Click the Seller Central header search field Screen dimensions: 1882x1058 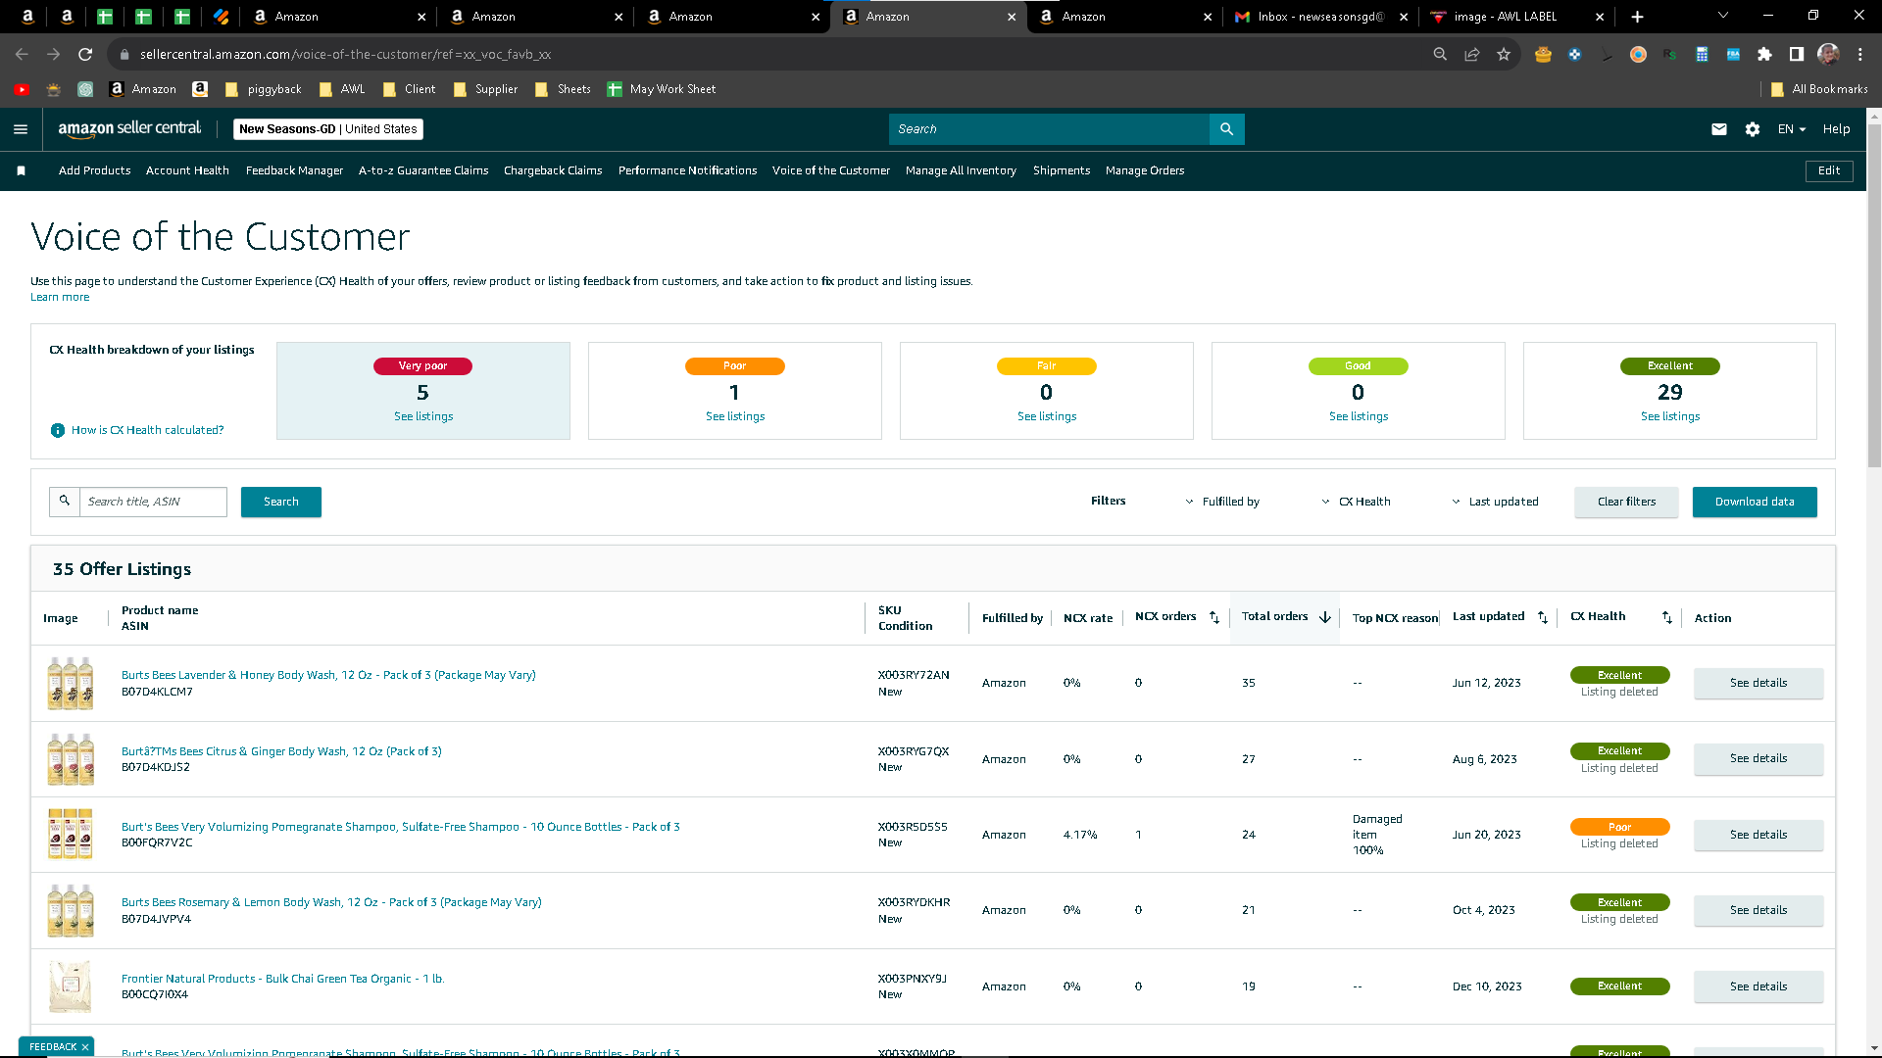(x=1049, y=129)
